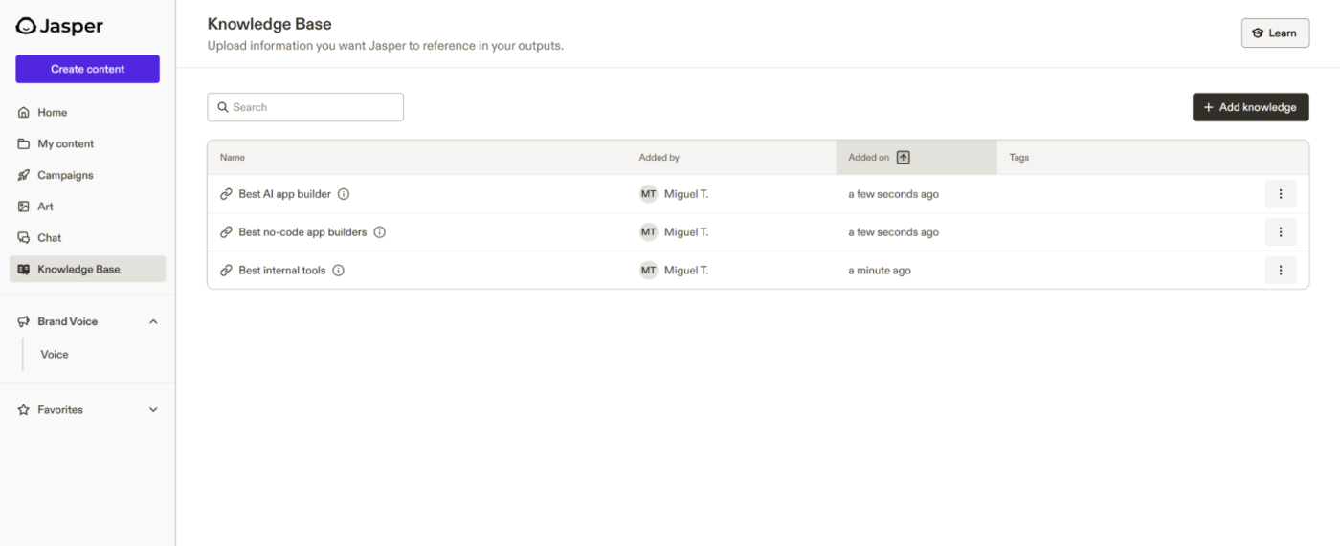Click the Campaigns rocket icon
This screenshot has width=1340, height=546.
[x=24, y=176]
